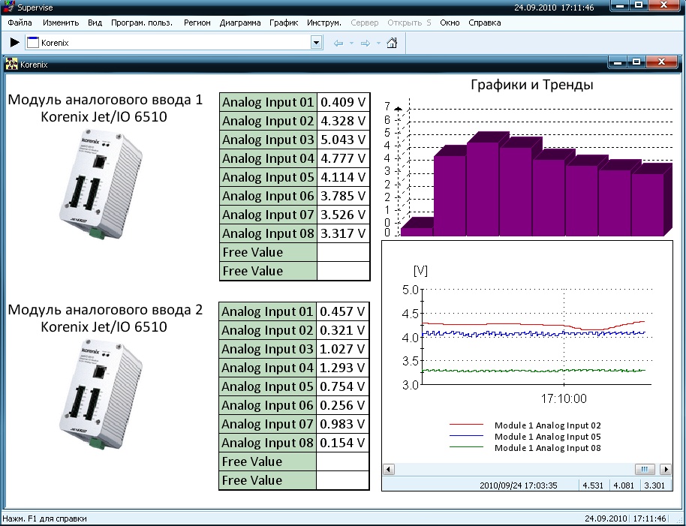Go forward with the right arrow icon
The image size is (686, 526).
click(x=366, y=43)
